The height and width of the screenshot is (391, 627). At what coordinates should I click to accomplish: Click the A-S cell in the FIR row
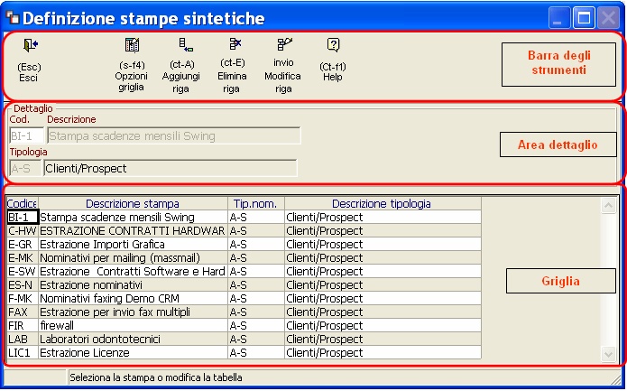256,326
